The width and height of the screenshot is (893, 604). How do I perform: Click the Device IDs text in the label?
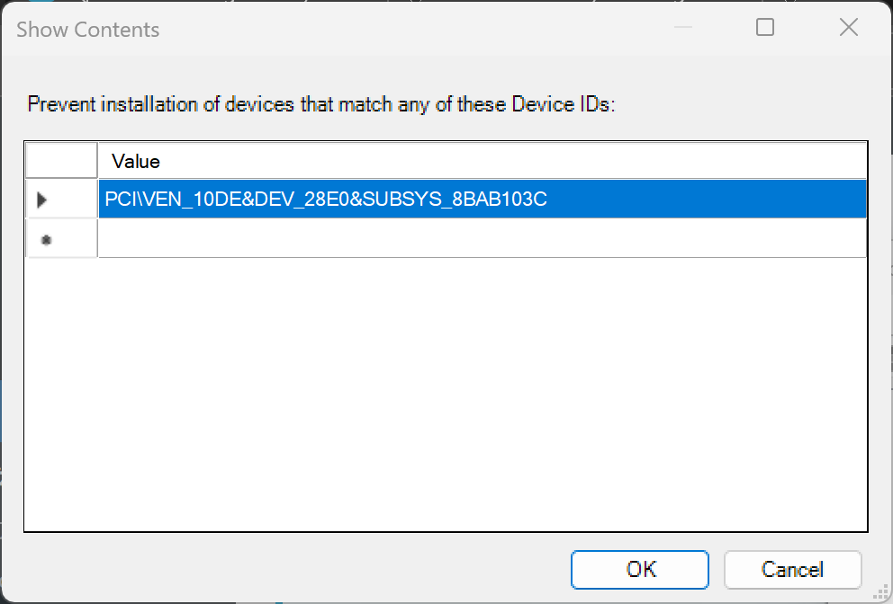pos(561,104)
